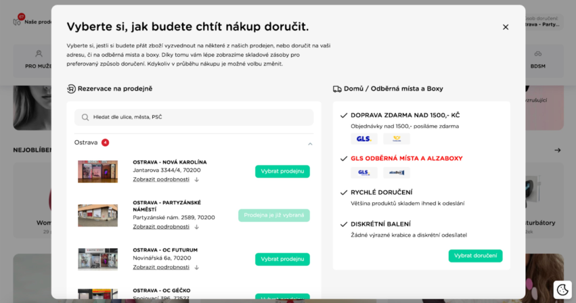Open cookie settings icon

[562, 289]
